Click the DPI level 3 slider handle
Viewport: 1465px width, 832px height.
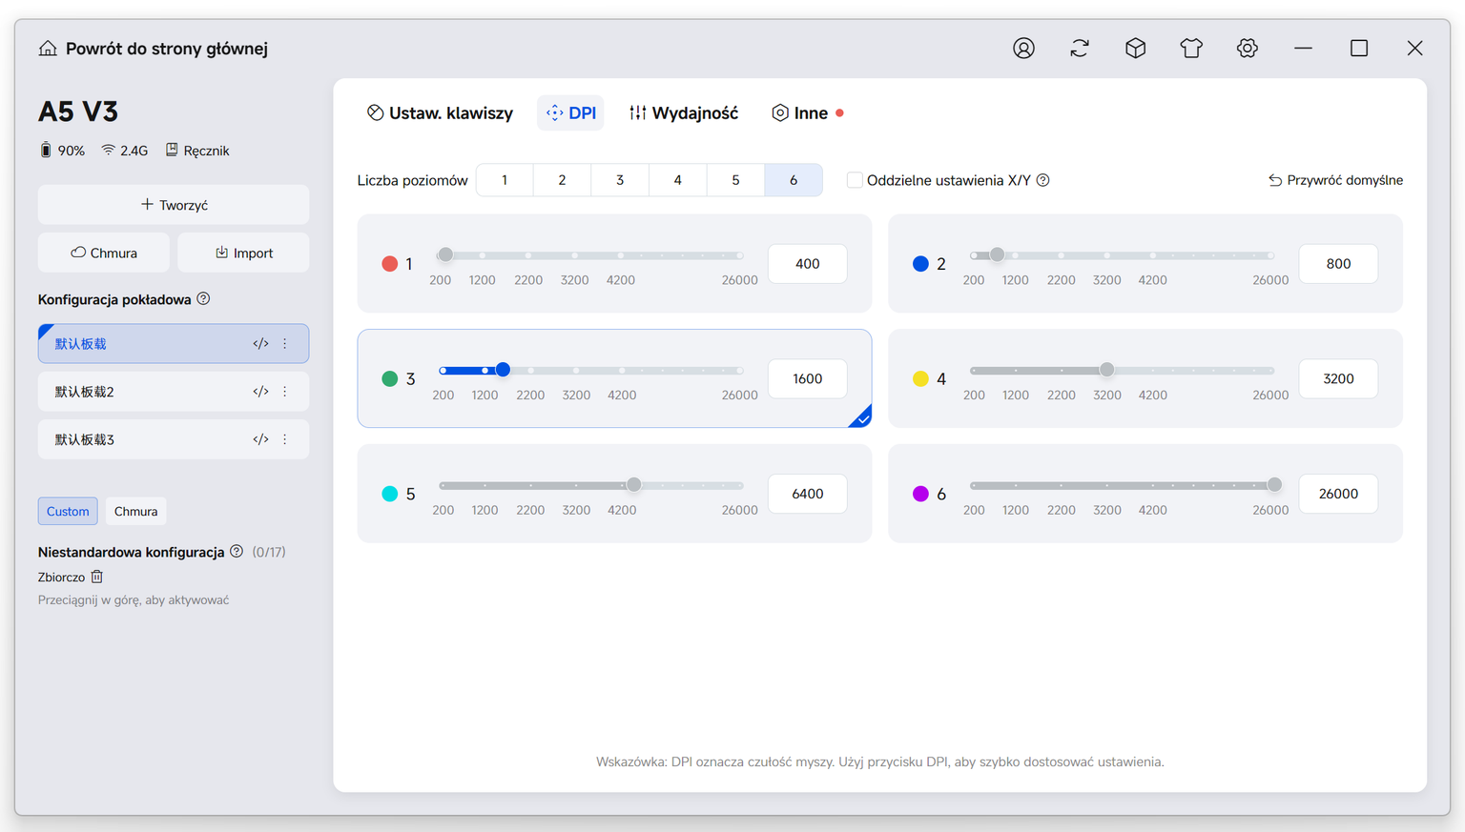[503, 370]
